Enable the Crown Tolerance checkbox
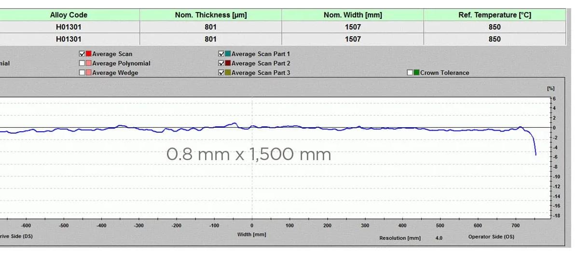The height and width of the screenshot is (258, 579). (x=410, y=73)
